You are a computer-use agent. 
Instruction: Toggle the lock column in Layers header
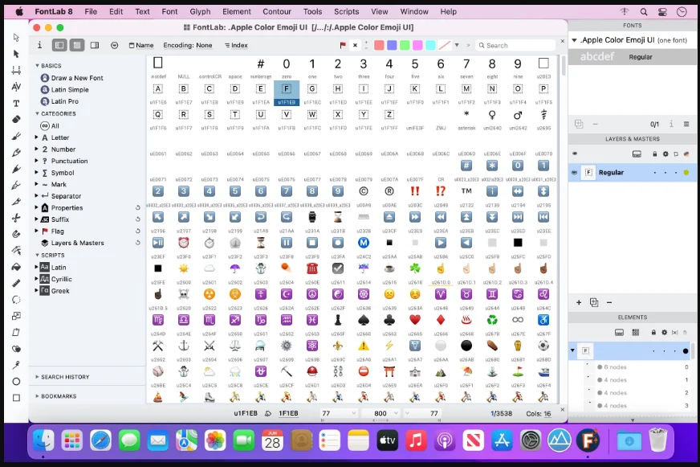tap(654, 154)
